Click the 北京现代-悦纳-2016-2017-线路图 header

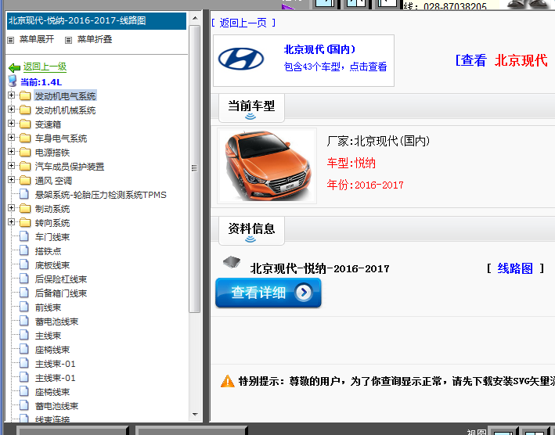96,20
